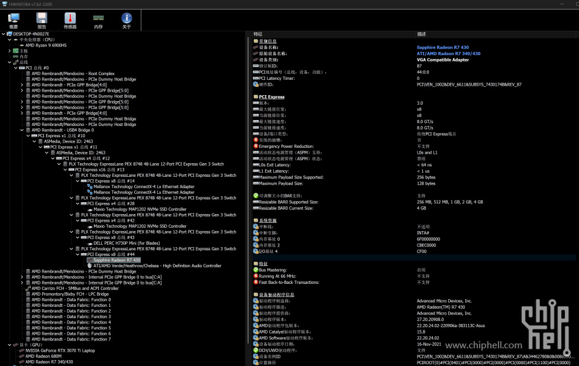Collapse the PCI 总线 #0 node
This screenshot has height=366, width=579.
click(x=15, y=68)
